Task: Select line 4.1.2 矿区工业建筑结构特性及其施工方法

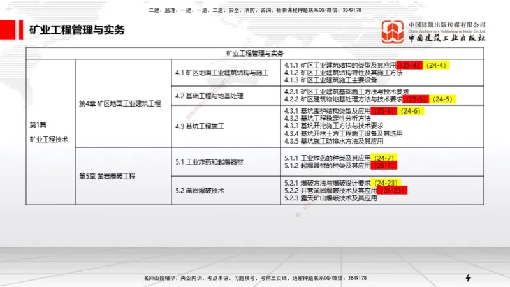Action: (343, 73)
